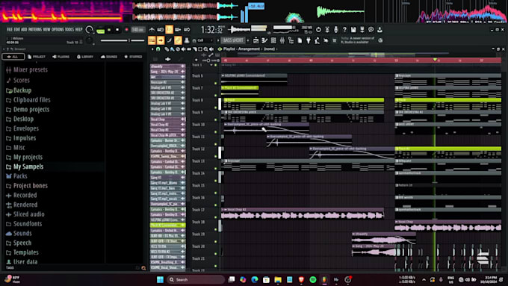
Task: Toggle the highlighted countdown-before-recording button
Action: pos(169,30)
